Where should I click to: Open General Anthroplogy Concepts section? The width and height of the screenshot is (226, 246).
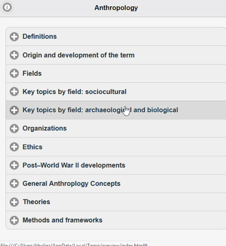coord(71,184)
